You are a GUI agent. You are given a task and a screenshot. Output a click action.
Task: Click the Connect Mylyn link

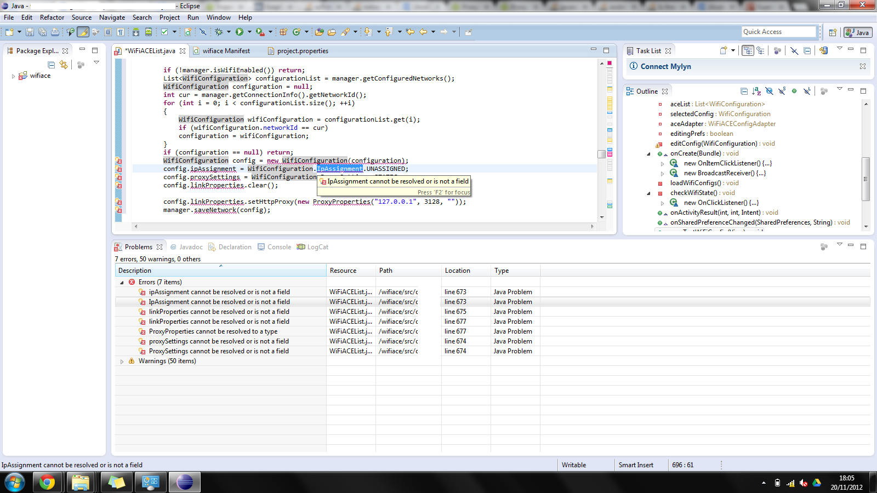[665, 66]
